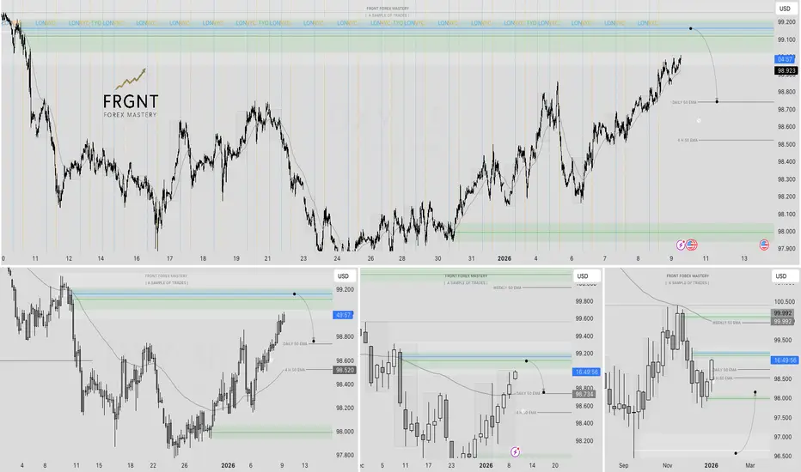Click the blue 16:49:56 countdown on the bottom-right chart

coord(785,360)
